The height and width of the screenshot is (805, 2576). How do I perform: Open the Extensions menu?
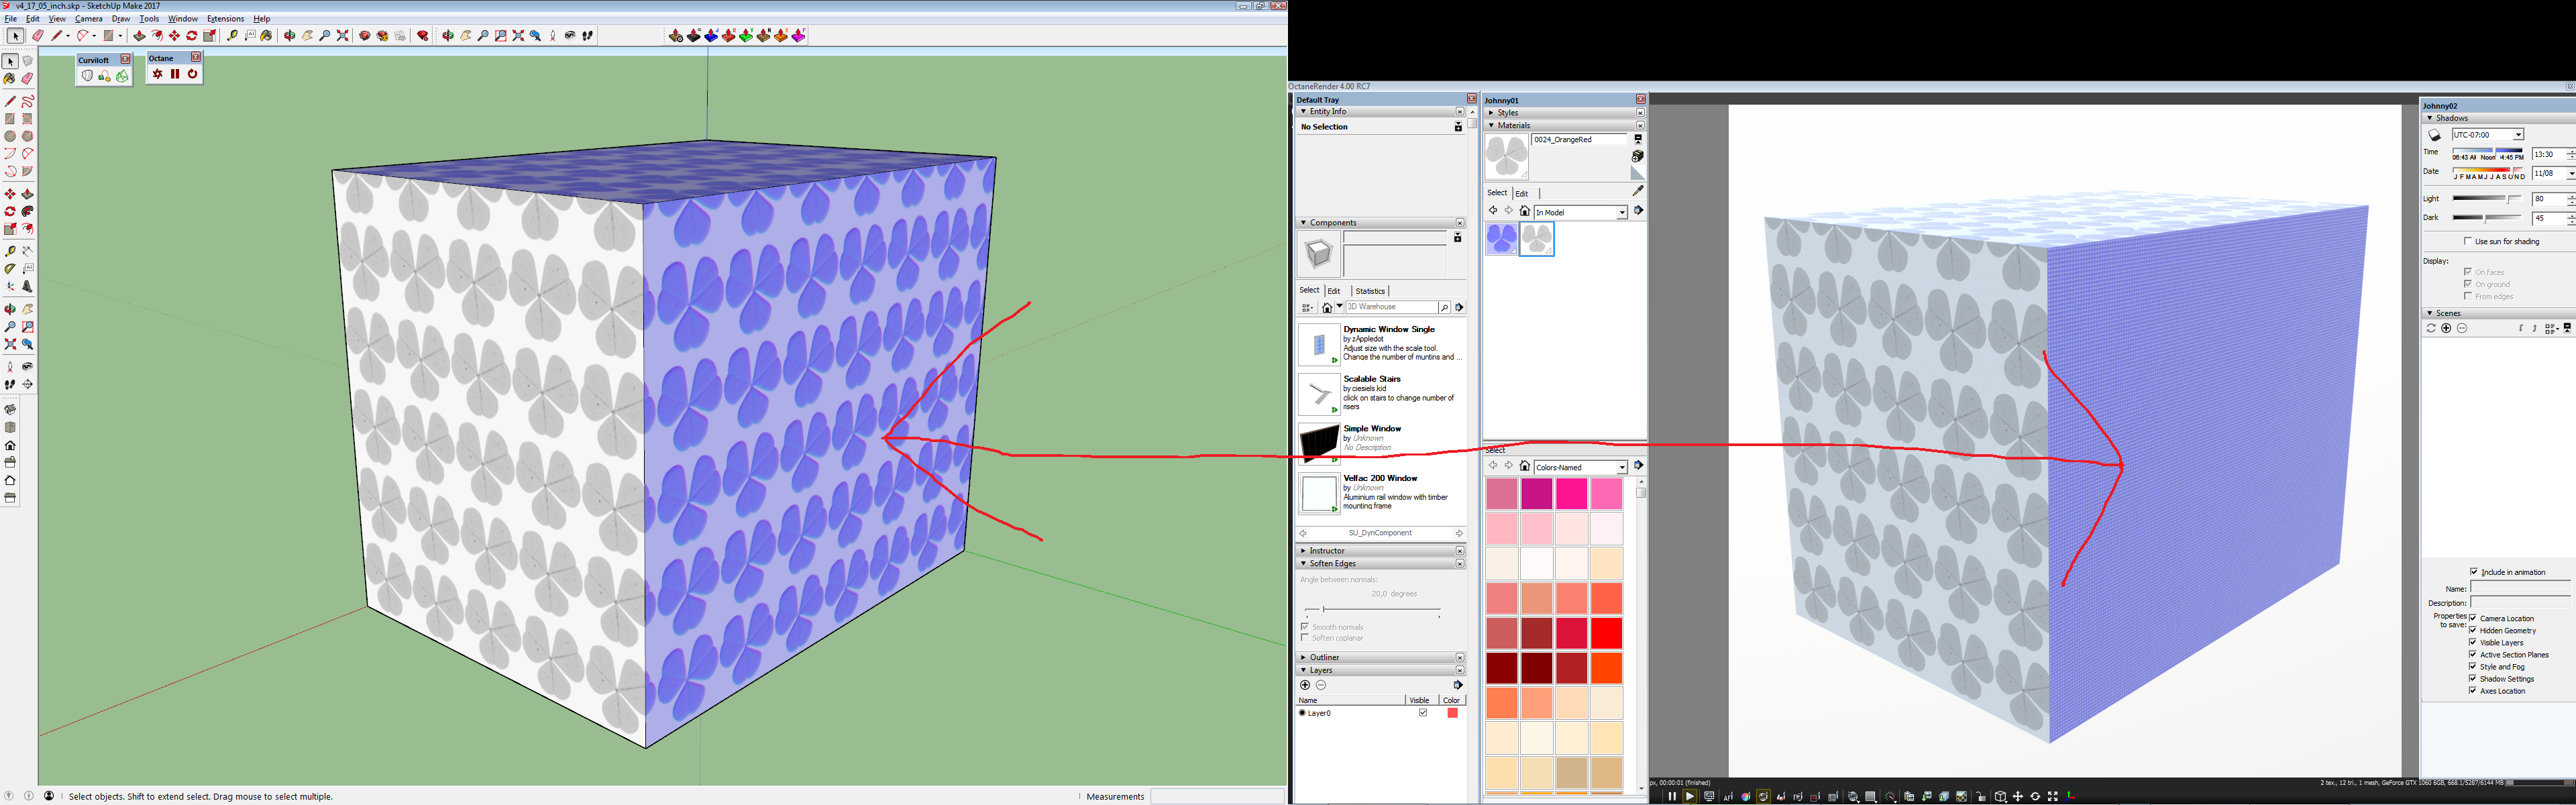pyautogui.click(x=225, y=19)
